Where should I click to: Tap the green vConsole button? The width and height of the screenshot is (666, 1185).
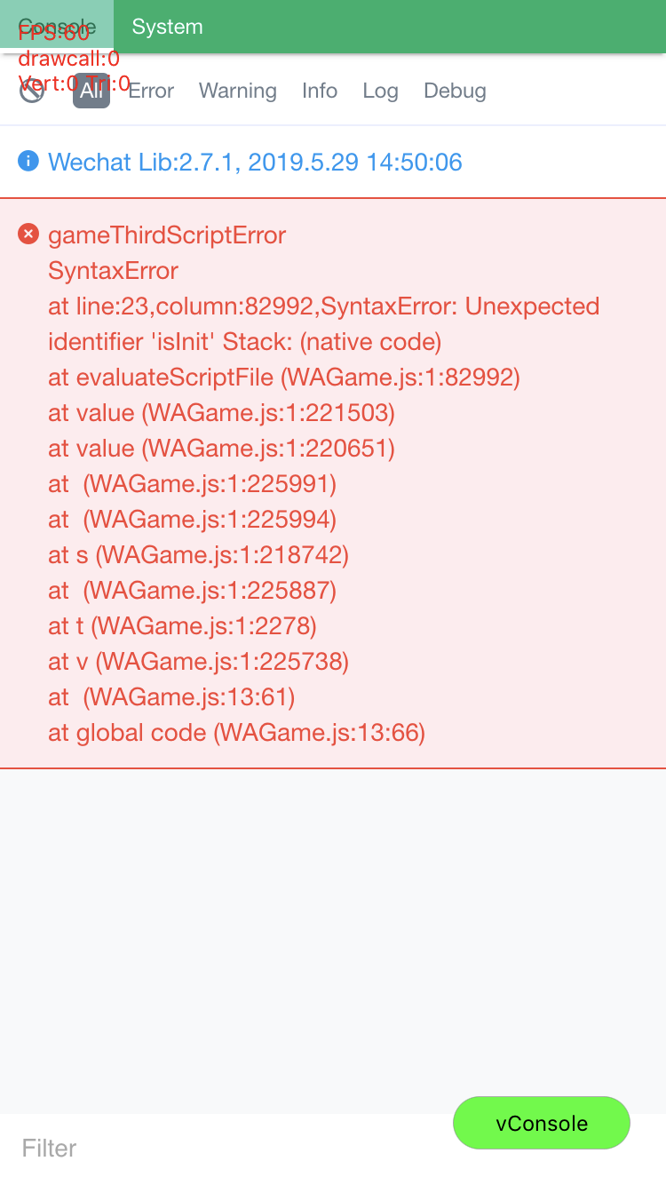coord(542,1123)
